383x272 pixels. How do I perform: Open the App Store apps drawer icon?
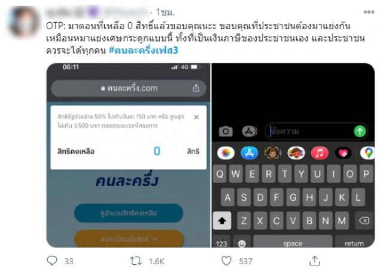tap(250, 131)
